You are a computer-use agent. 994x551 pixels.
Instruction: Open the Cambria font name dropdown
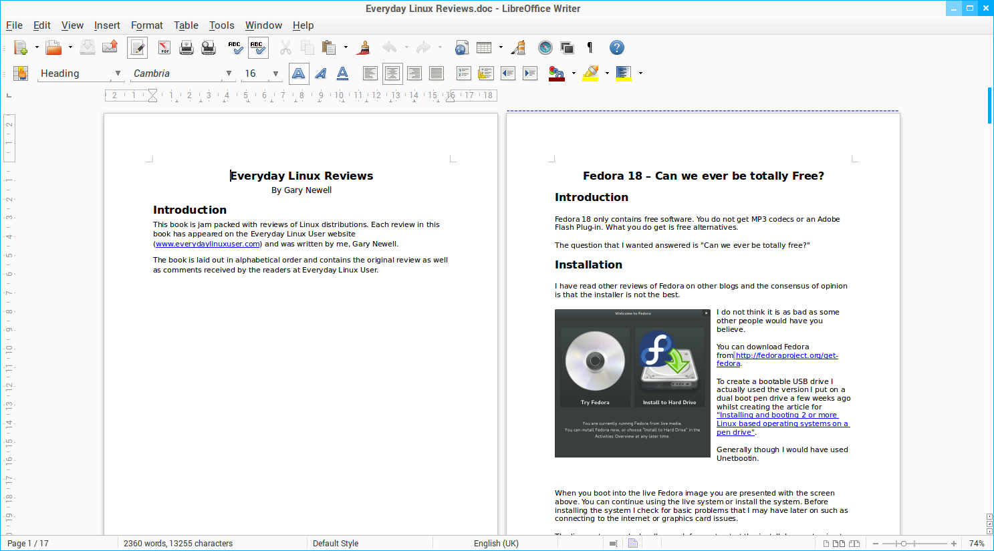pos(229,73)
